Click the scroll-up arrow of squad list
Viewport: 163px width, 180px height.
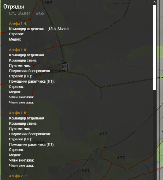coord(154,2)
